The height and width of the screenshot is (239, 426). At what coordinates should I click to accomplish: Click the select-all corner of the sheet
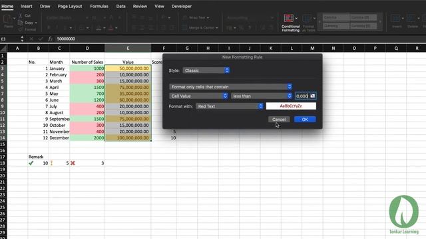pyautogui.click(x=3, y=48)
